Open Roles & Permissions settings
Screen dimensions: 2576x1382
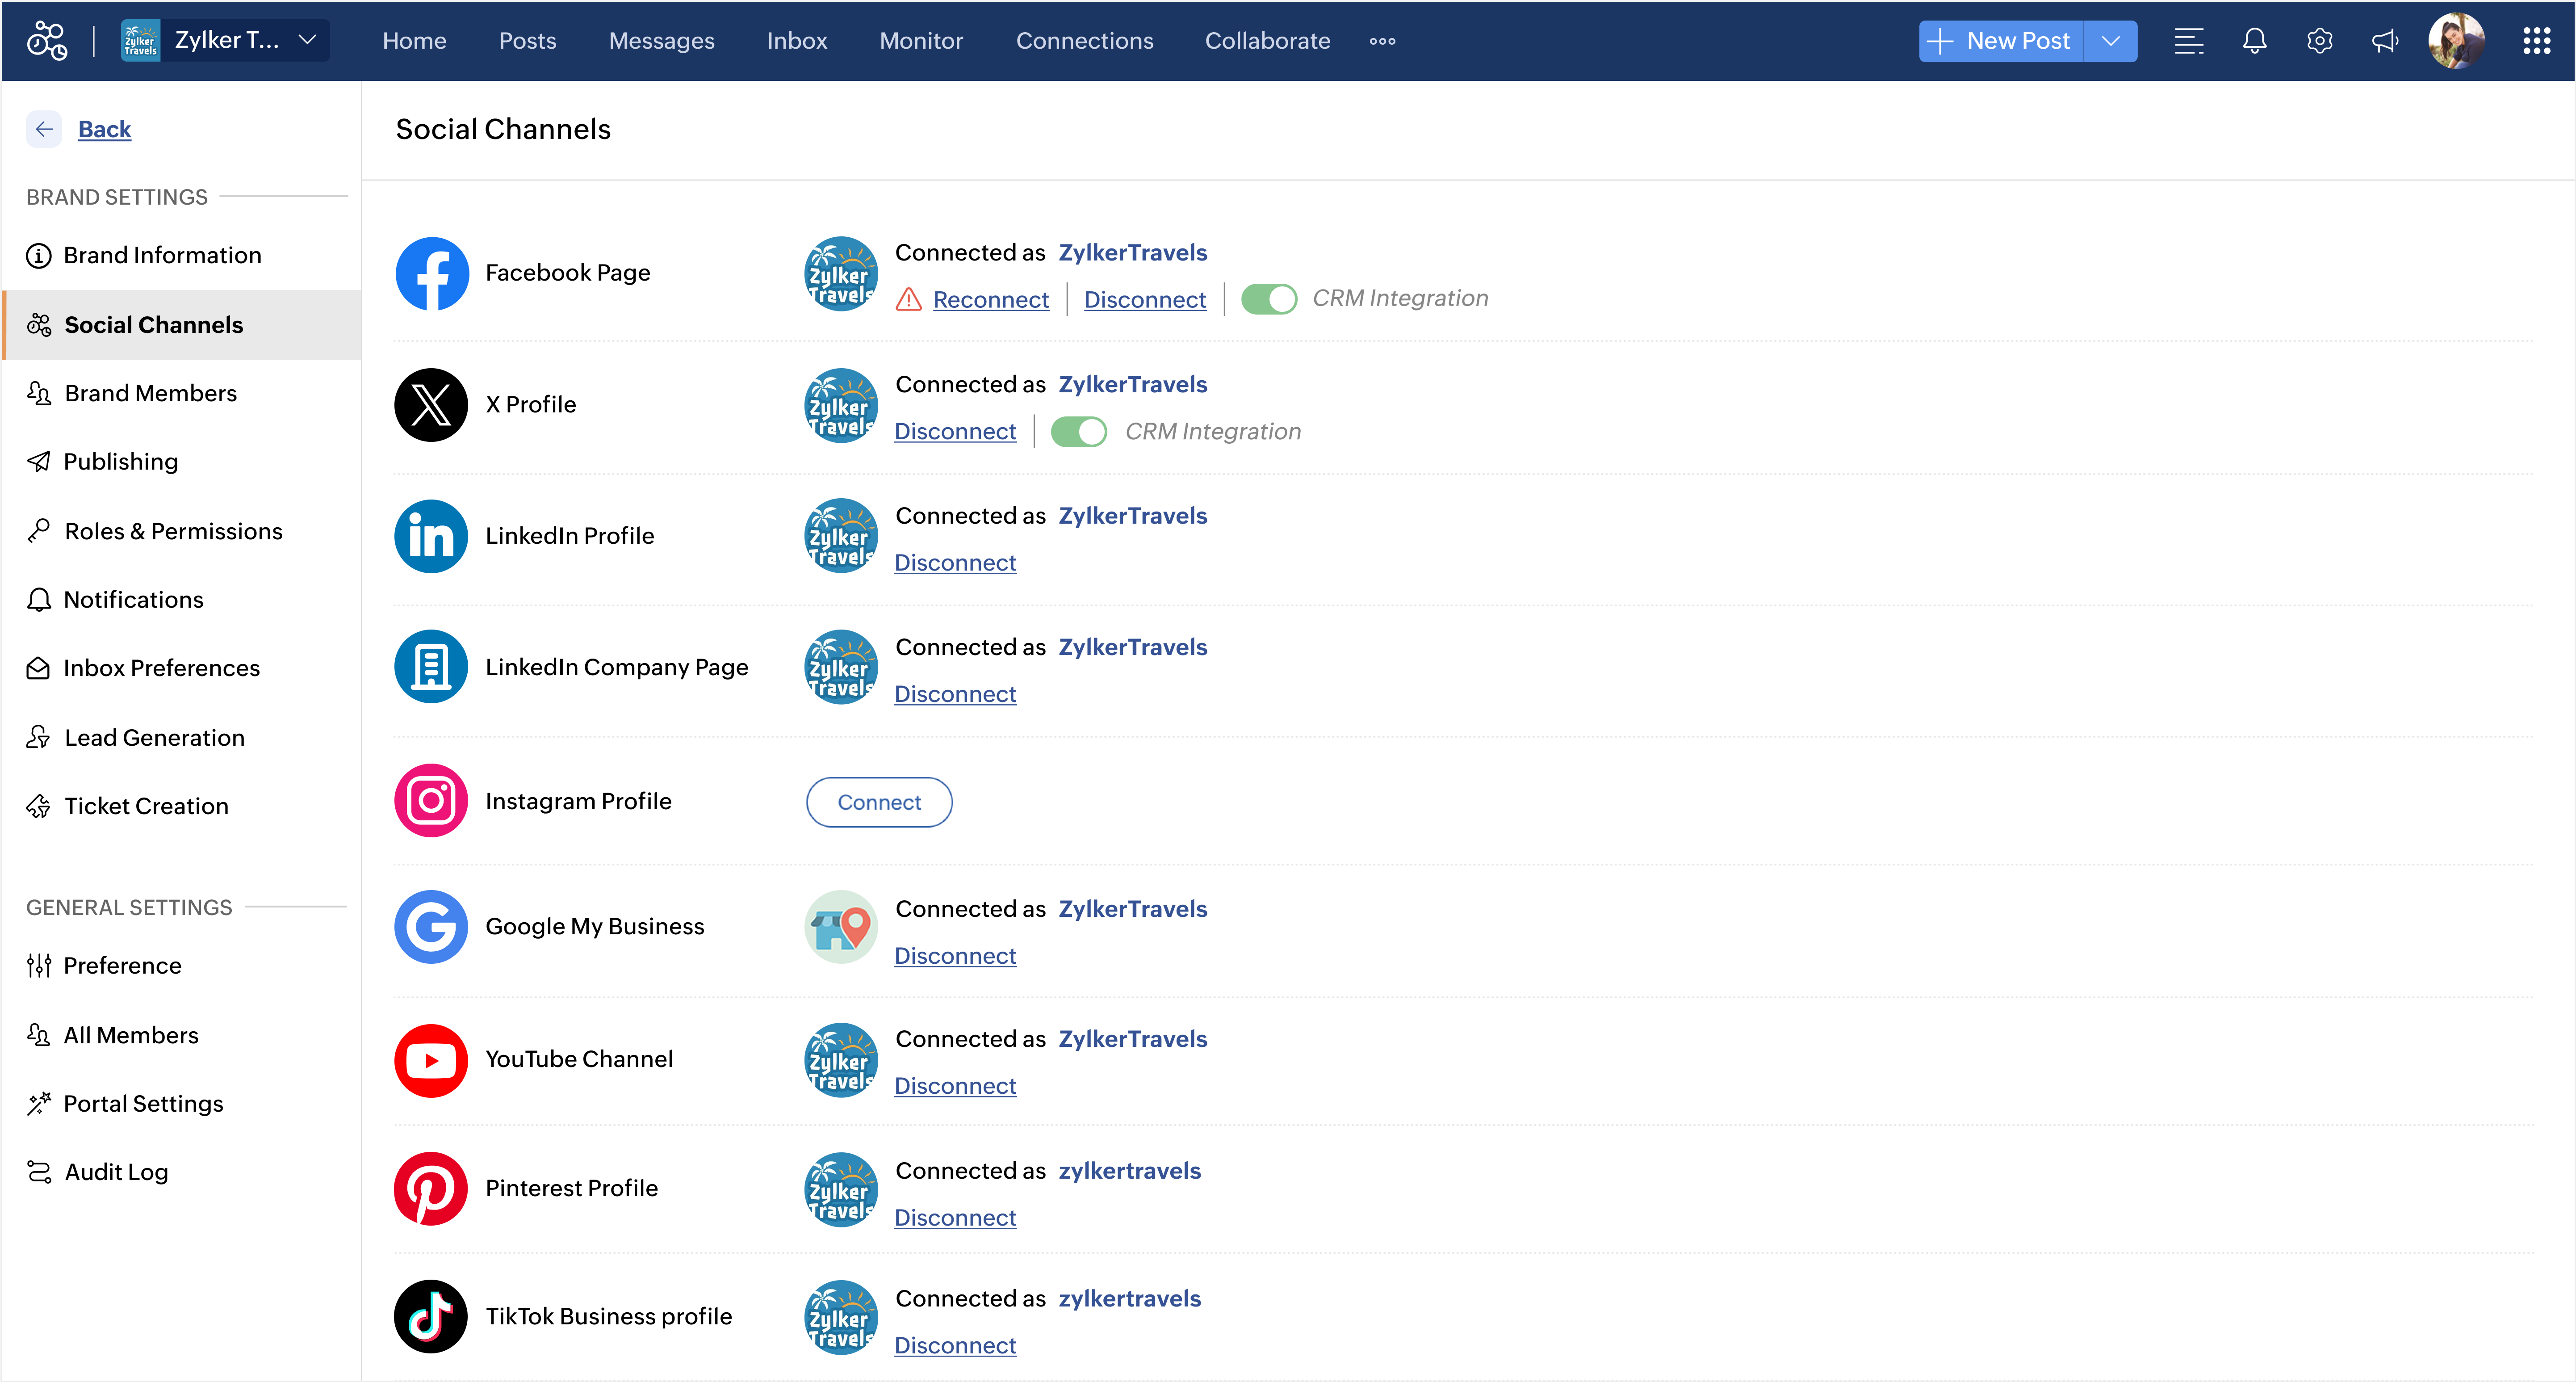173,531
